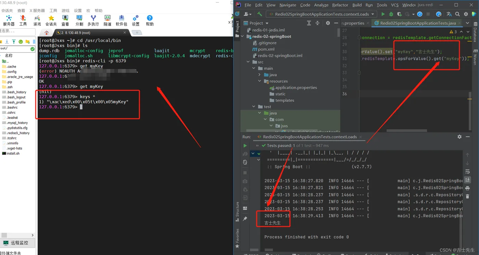
Task: Collapse the main folder in project tree
Action: click(254, 68)
